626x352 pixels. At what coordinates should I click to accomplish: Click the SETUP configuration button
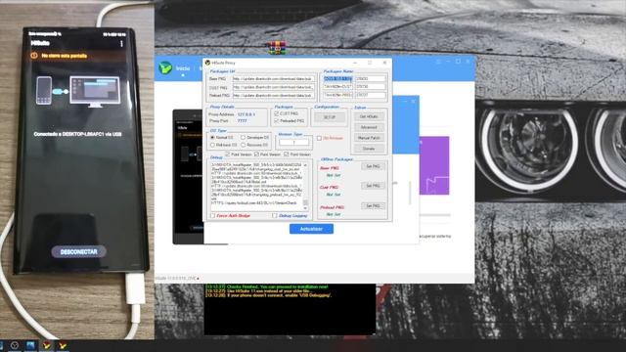[330, 117]
